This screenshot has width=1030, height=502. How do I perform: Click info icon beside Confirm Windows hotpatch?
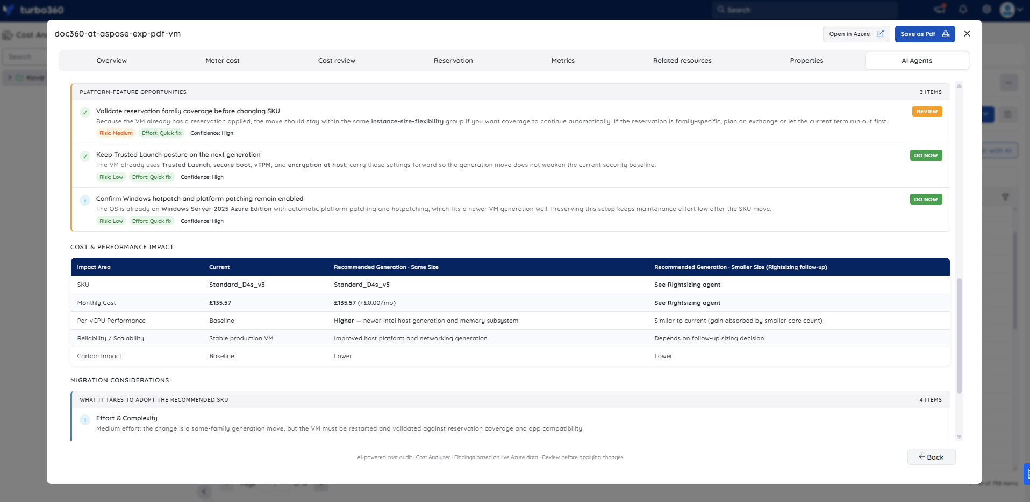tap(85, 200)
